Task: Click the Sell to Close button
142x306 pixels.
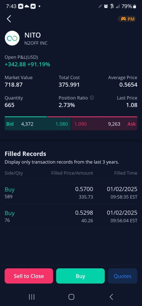Action: point(29,276)
